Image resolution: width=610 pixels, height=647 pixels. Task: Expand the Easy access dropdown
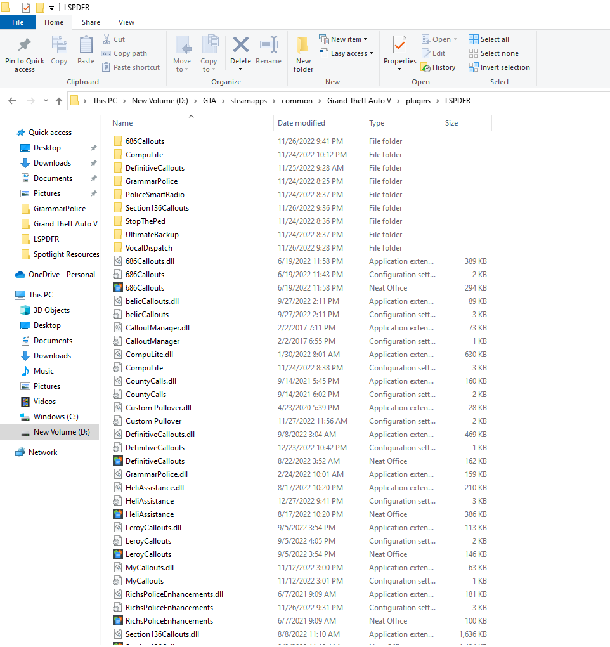pyautogui.click(x=371, y=53)
